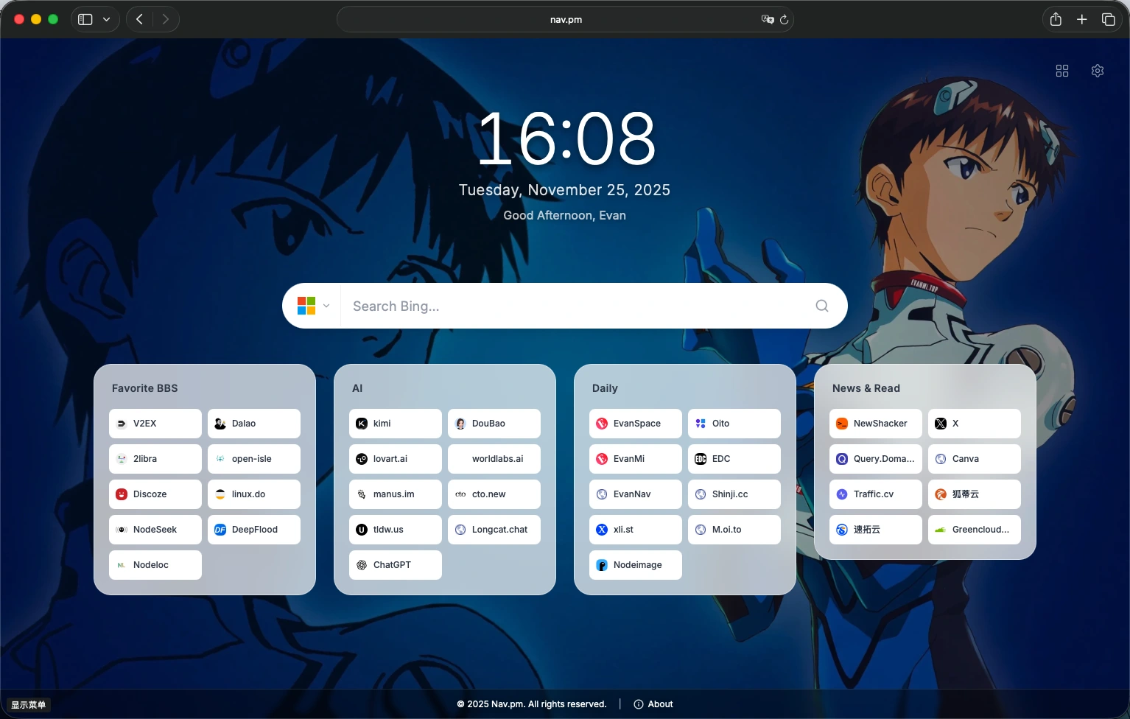This screenshot has width=1130, height=719.
Task: Open the ChatGPT shortcut
Action: [396, 565]
